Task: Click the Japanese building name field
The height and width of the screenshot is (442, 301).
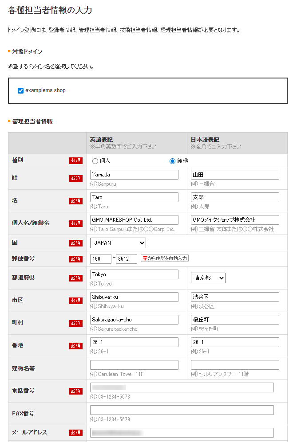Action: click(x=235, y=365)
